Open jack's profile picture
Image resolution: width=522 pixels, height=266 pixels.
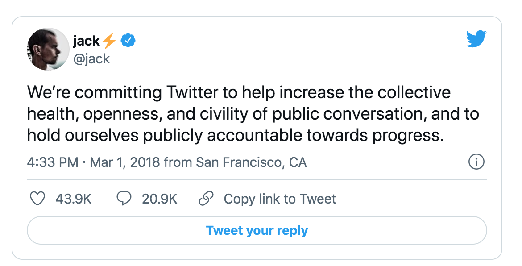(x=48, y=49)
